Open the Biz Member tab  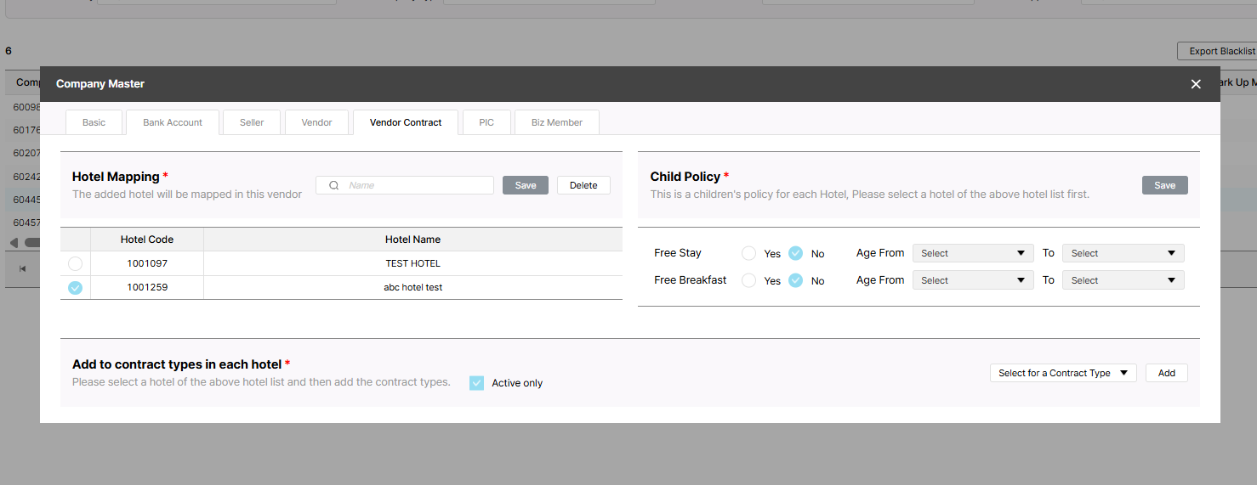557,122
